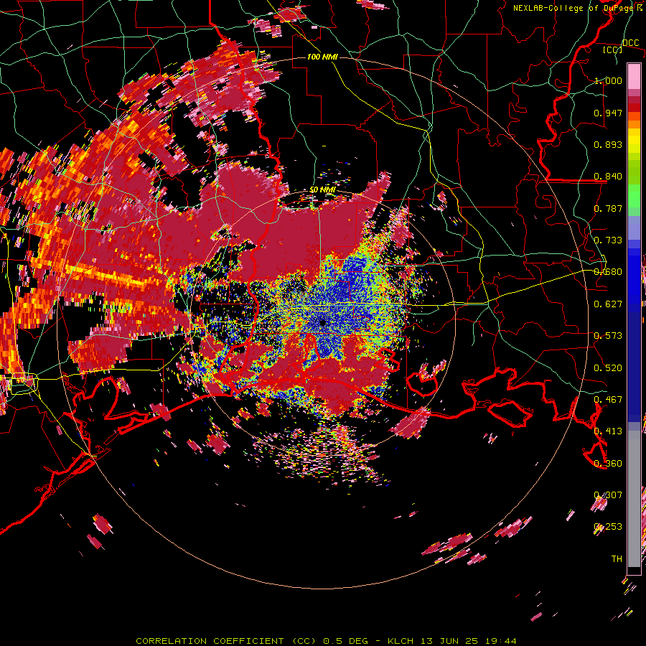Click the DCC product label
The height and width of the screenshot is (646, 646).
(630, 43)
